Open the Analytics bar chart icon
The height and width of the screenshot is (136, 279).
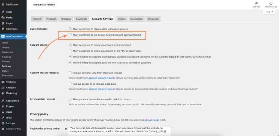click(x=3, y=88)
